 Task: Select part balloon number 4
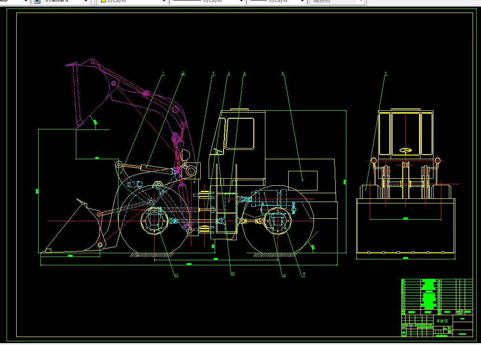[x=229, y=74]
